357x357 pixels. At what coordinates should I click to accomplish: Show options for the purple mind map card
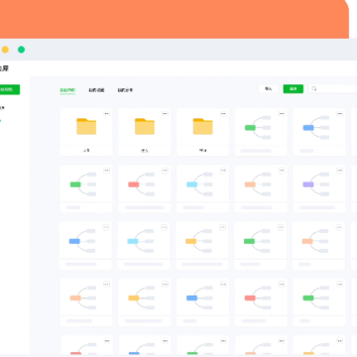point(340,171)
